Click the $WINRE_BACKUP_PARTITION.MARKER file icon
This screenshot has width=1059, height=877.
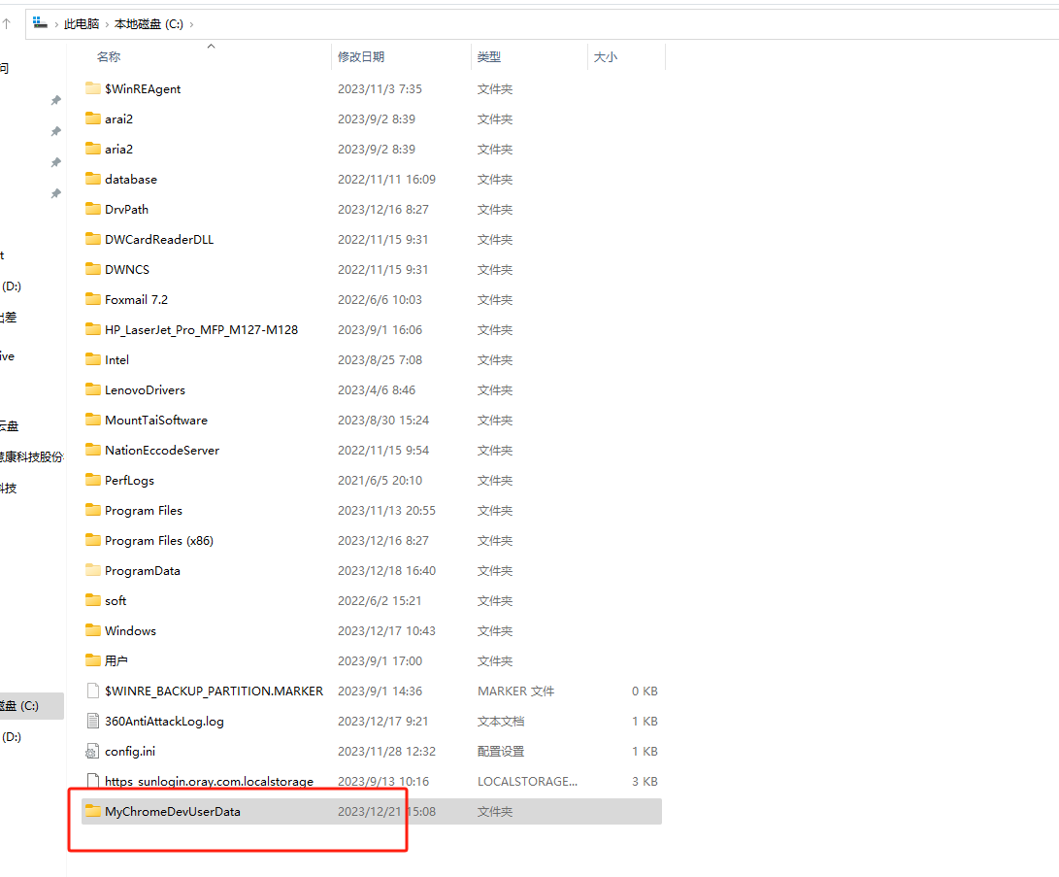[93, 691]
